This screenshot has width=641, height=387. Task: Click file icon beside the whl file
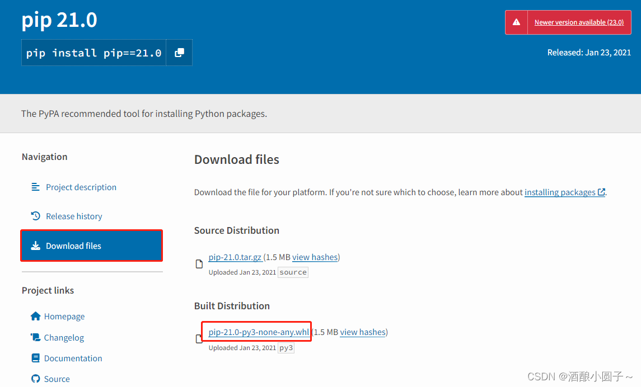click(199, 339)
